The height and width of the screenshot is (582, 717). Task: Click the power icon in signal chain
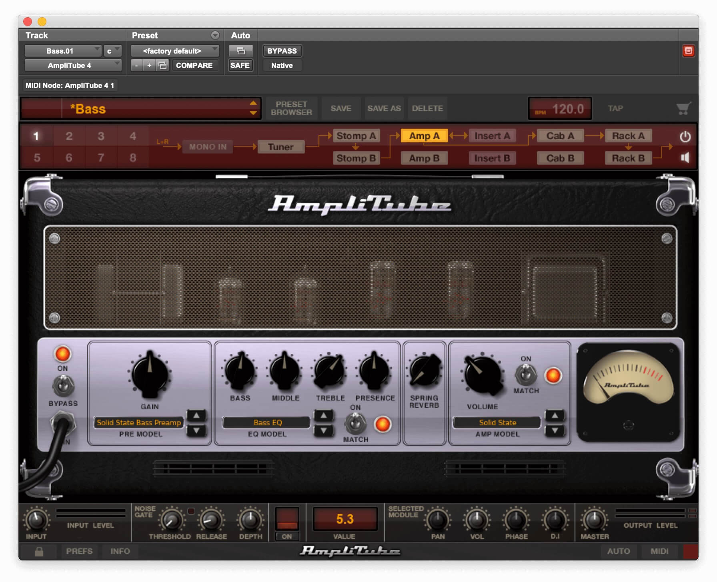point(685,137)
